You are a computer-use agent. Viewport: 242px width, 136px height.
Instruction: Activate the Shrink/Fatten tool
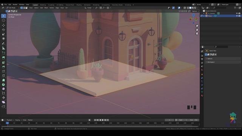click(x=3, y=97)
